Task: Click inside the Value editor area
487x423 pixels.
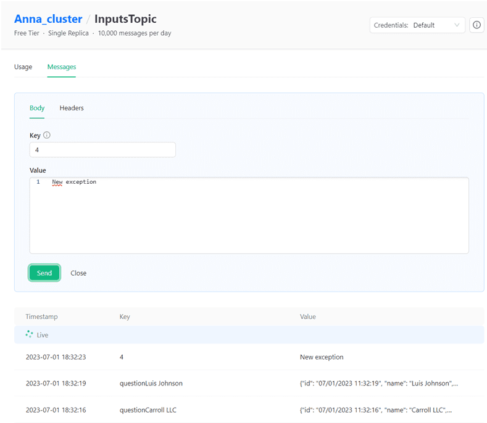Action: click(249, 216)
